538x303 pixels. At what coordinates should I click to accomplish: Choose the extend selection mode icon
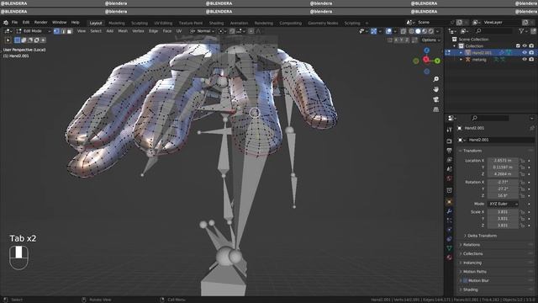tap(24, 40)
